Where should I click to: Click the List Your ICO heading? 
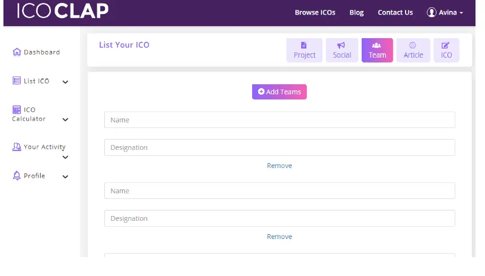click(124, 45)
